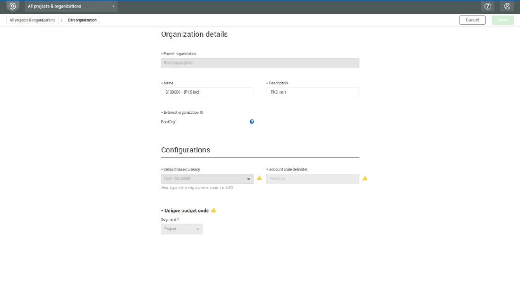Click the RootOrg1 external ID value
This screenshot has width=520, height=284.
click(x=169, y=122)
